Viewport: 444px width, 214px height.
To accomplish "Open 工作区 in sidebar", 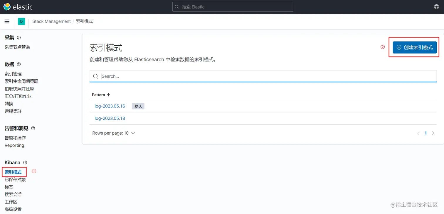I will point(11,202).
